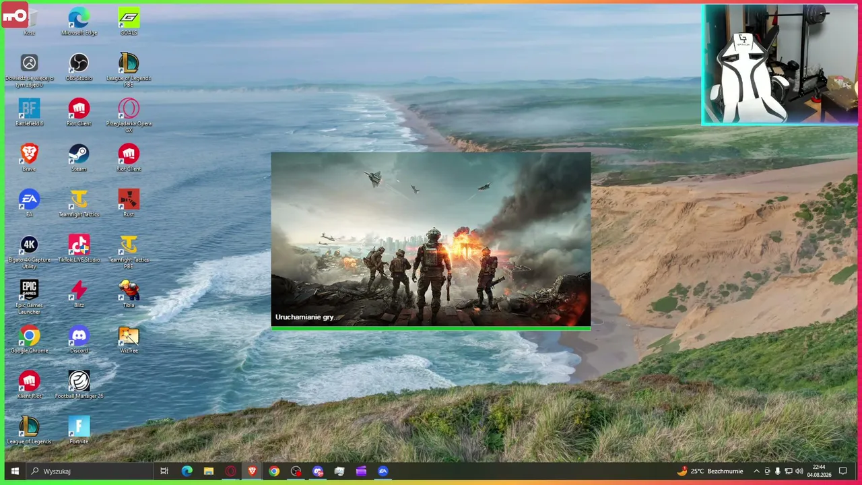Switch to Discord on the taskbar
This screenshot has width=862, height=485.
[318, 472]
